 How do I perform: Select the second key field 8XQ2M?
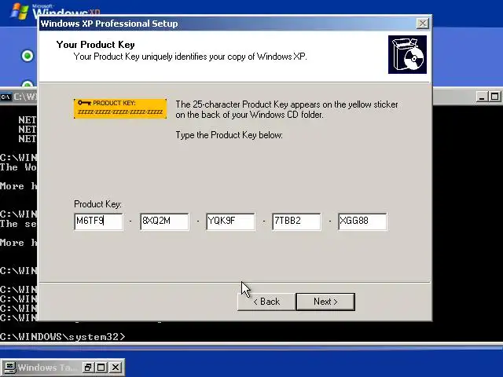(x=164, y=221)
